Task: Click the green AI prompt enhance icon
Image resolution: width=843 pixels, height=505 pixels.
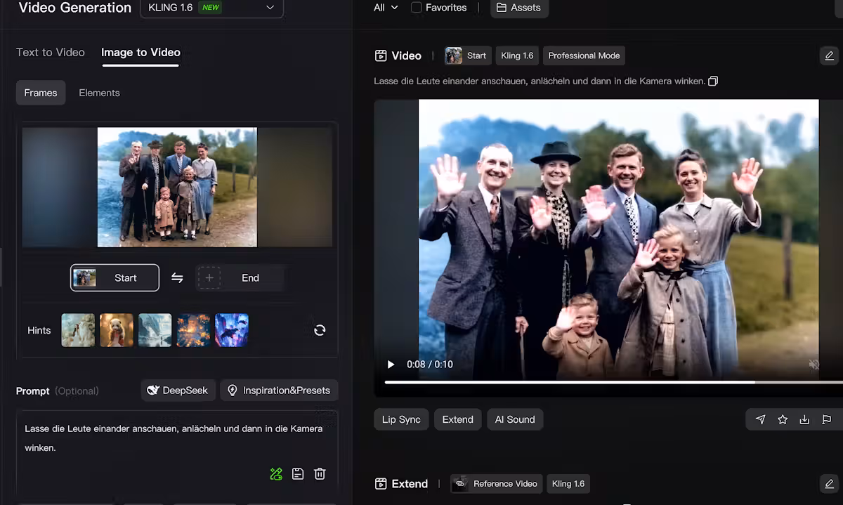Action: (x=276, y=473)
